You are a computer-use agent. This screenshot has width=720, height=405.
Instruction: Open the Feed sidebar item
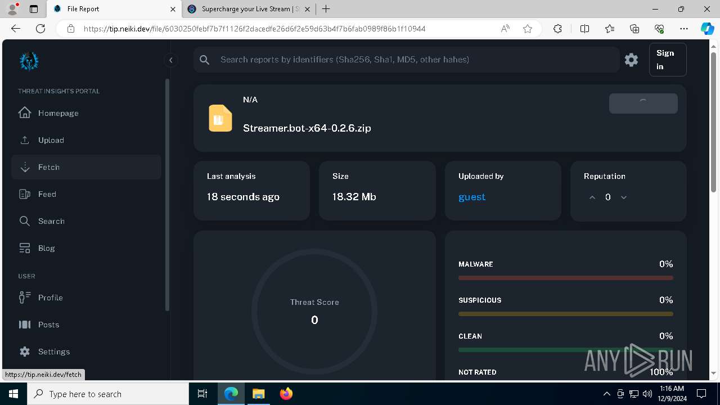[86, 194]
